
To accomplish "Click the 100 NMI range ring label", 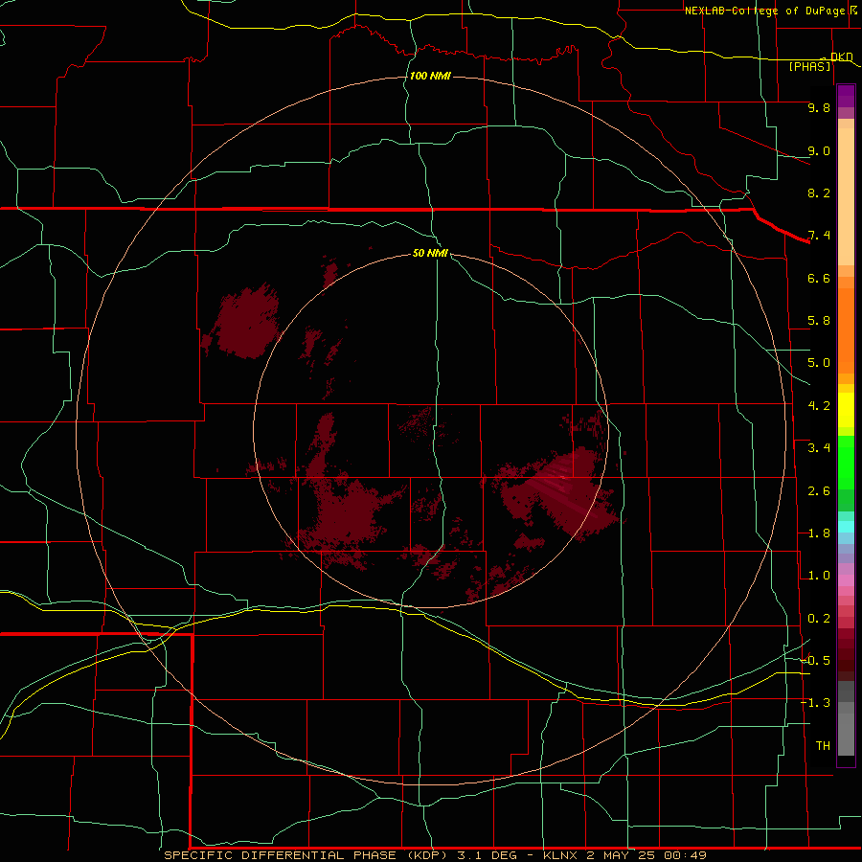I will pyautogui.click(x=430, y=76).
